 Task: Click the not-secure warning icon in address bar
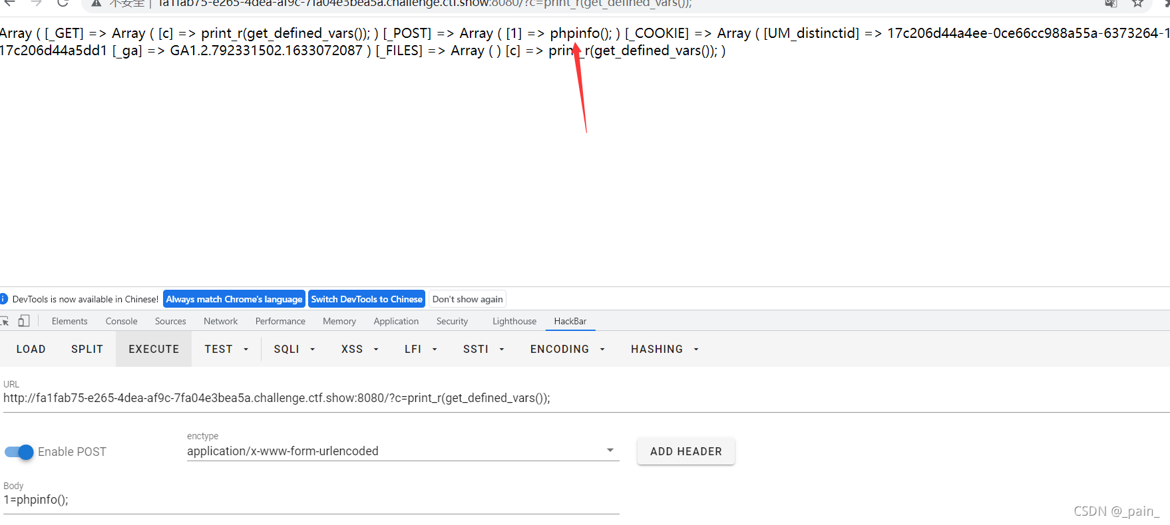(97, 3)
